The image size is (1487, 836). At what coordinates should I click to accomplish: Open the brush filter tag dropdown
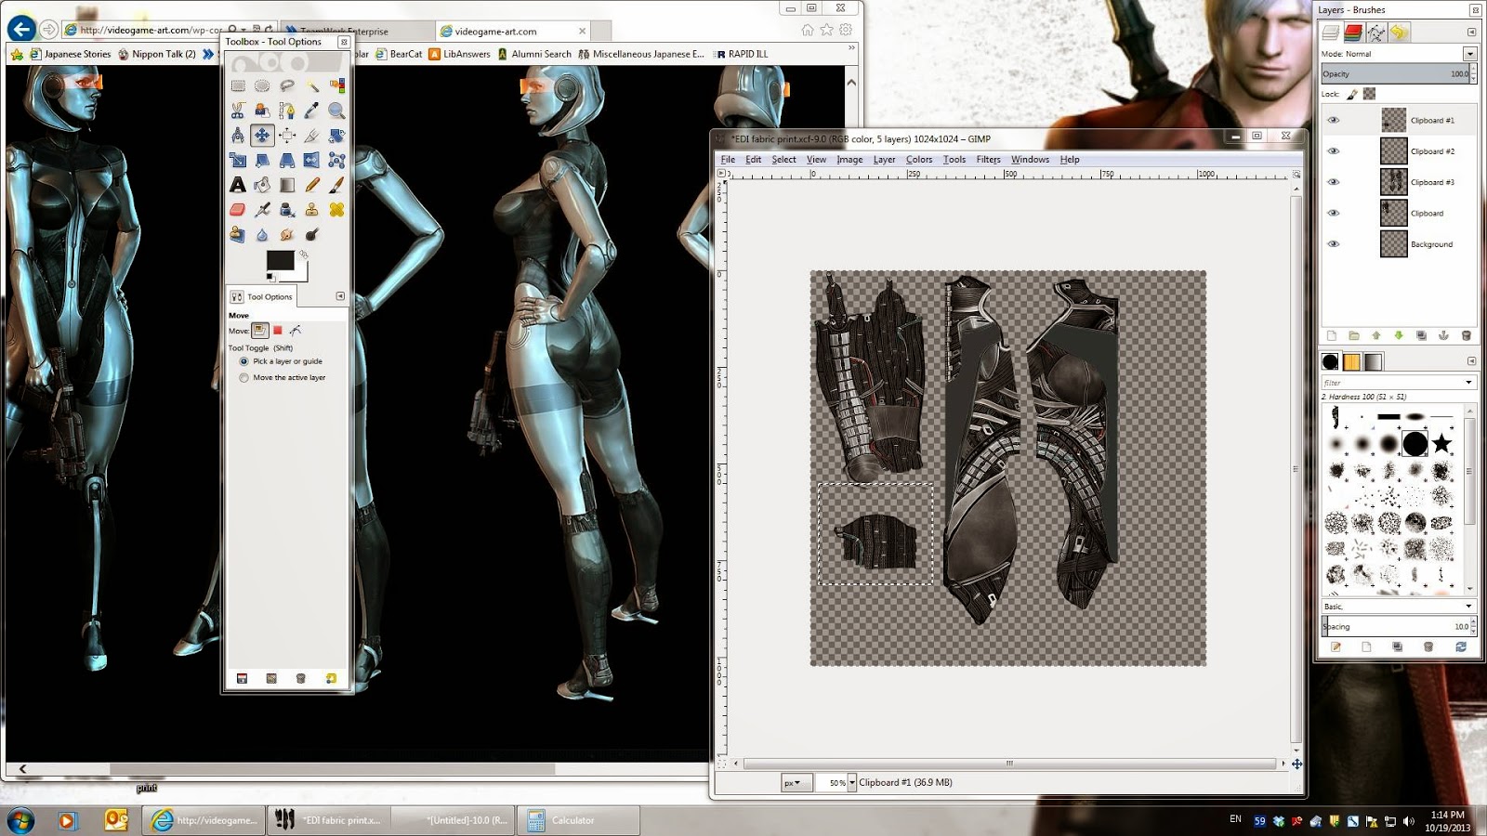click(x=1468, y=383)
